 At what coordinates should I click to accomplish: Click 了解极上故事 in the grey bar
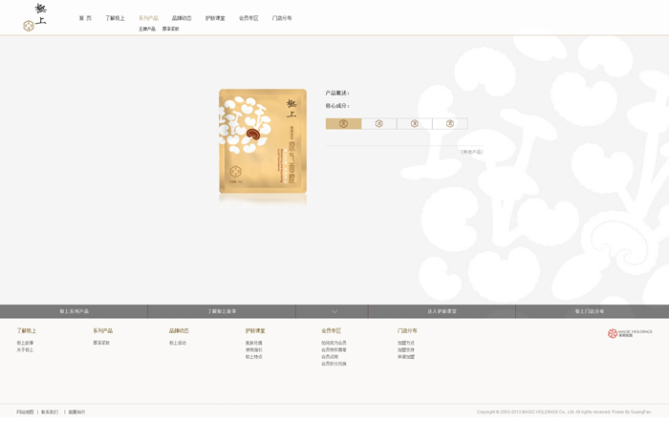point(222,311)
